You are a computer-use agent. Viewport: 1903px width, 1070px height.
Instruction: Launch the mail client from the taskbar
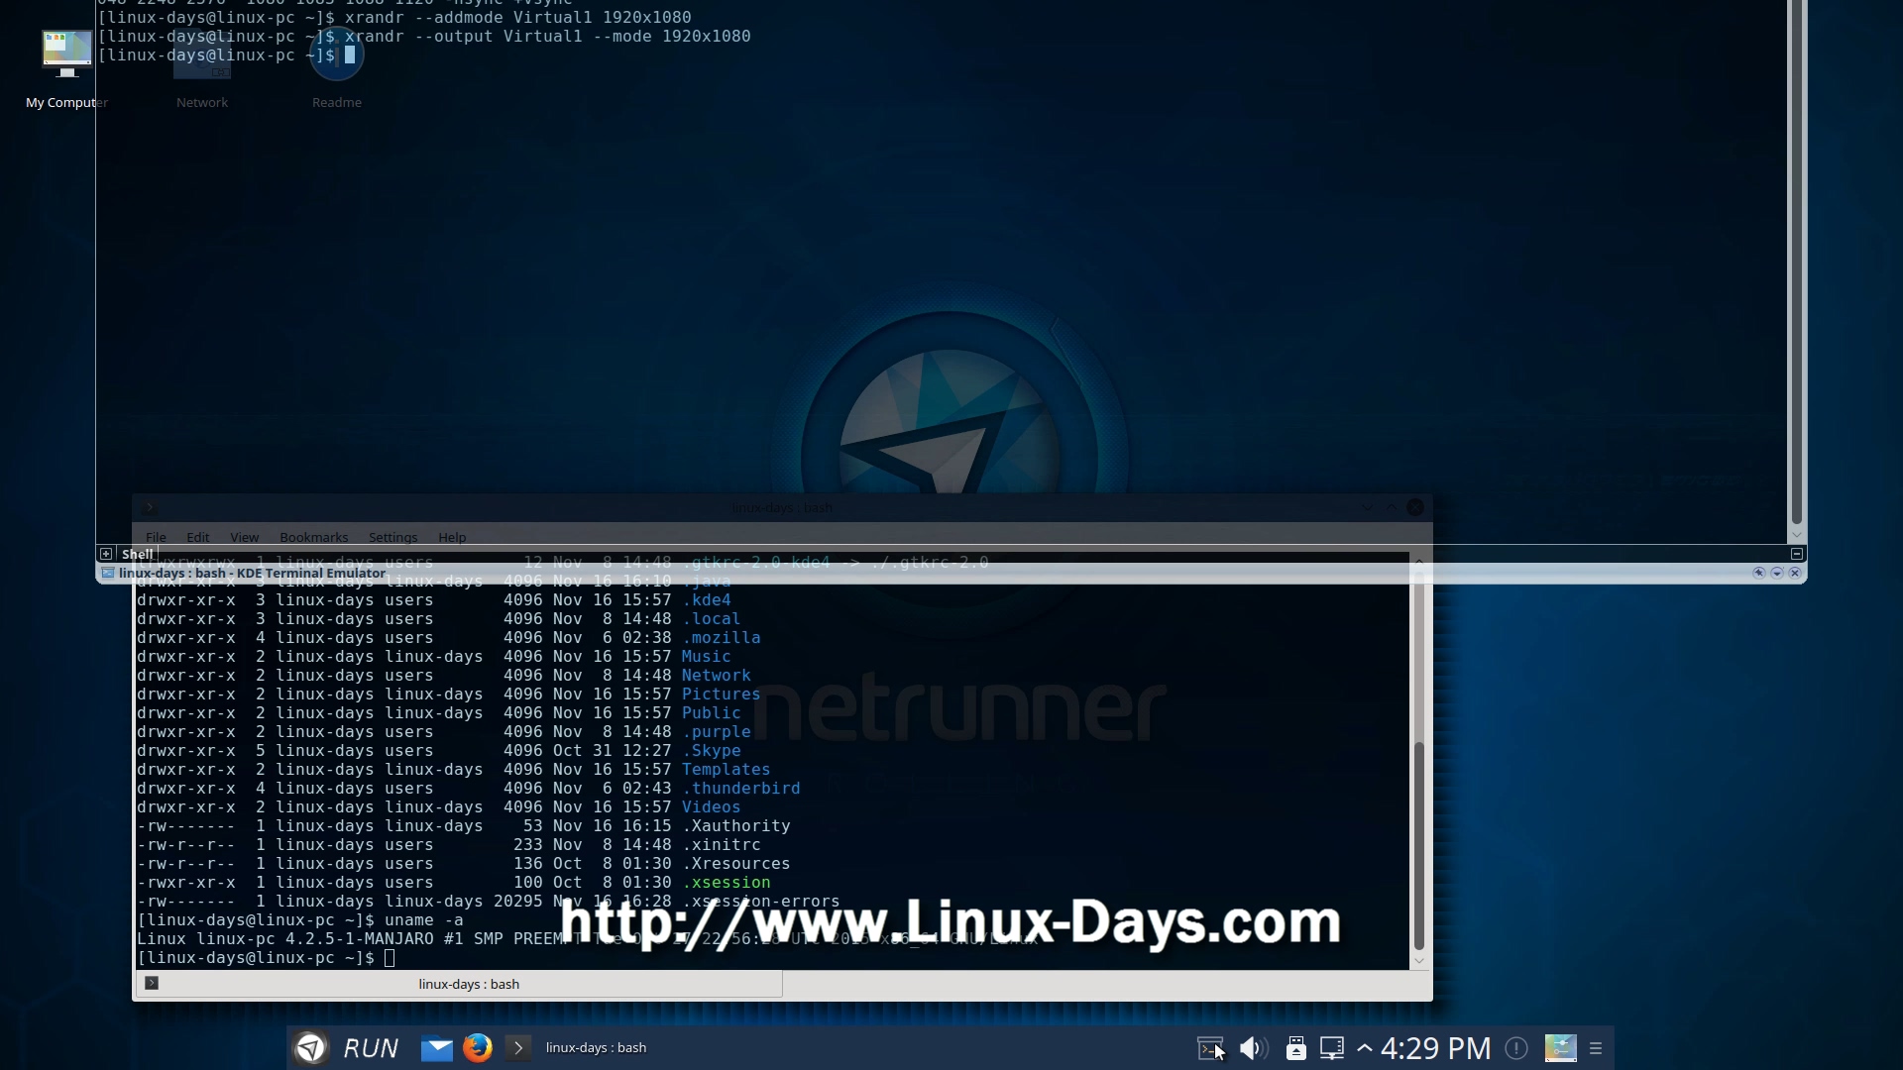coord(436,1048)
